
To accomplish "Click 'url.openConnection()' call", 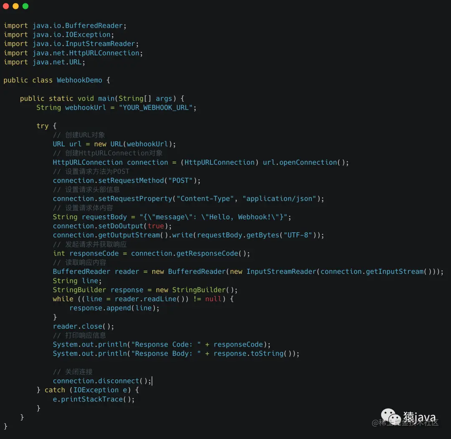I will 304,163.
